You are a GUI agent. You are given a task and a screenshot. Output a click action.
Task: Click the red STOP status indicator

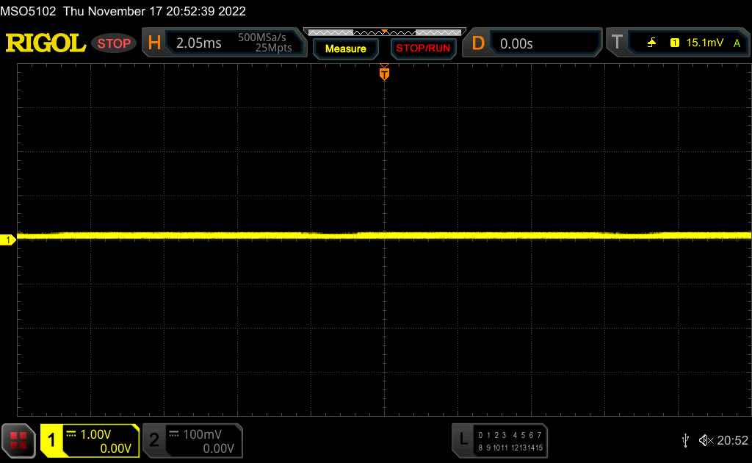coord(114,43)
